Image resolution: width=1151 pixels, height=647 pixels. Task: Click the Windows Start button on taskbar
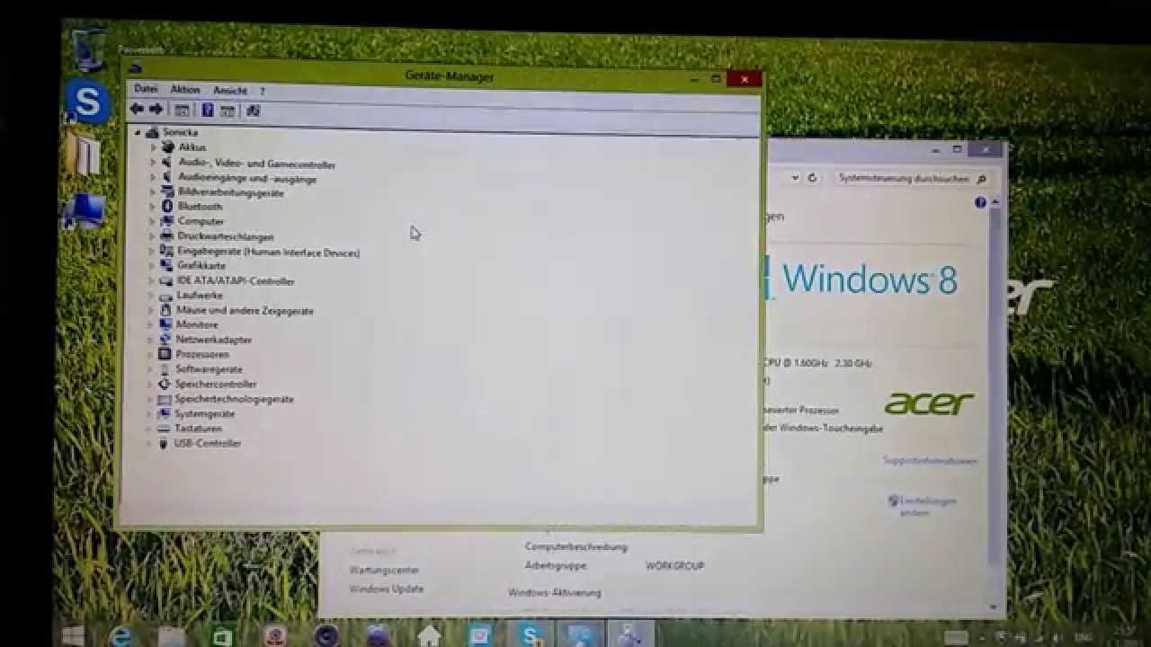[x=73, y=636]
